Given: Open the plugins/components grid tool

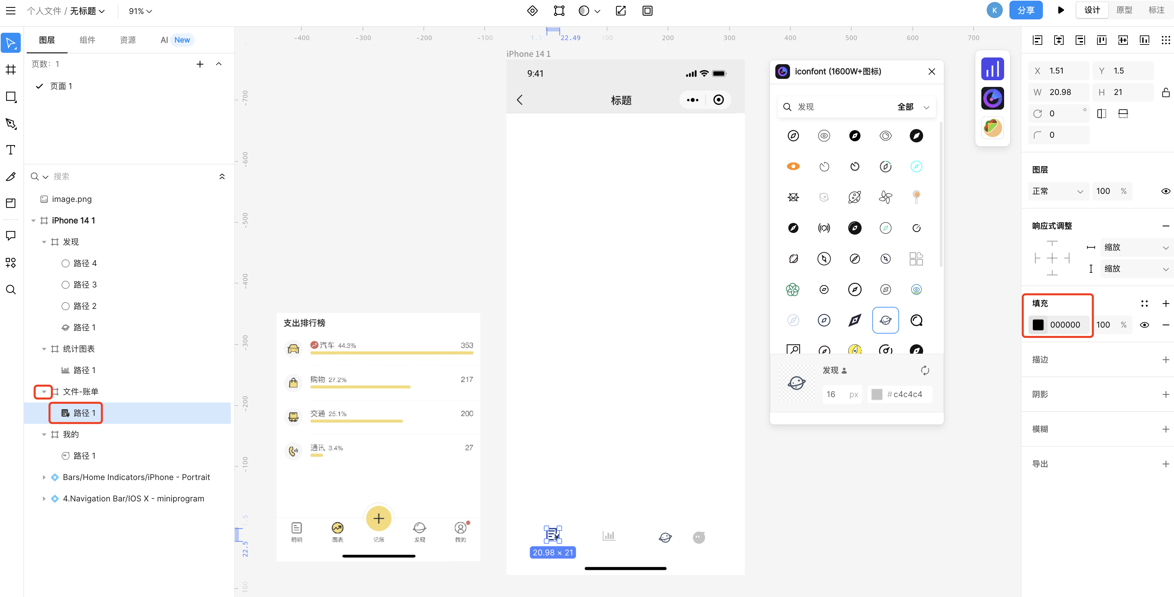Looking at the screenshot, I should (x=11, y=262).
